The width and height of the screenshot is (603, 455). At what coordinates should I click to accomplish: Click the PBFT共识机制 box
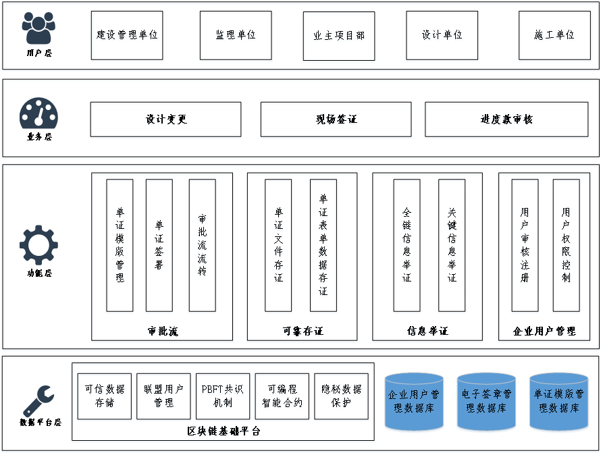[x=222, y=397]
